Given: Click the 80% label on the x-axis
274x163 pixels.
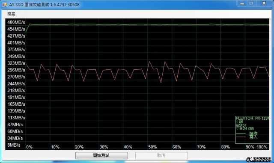Looking at the screenshot, I should [226, 147].
